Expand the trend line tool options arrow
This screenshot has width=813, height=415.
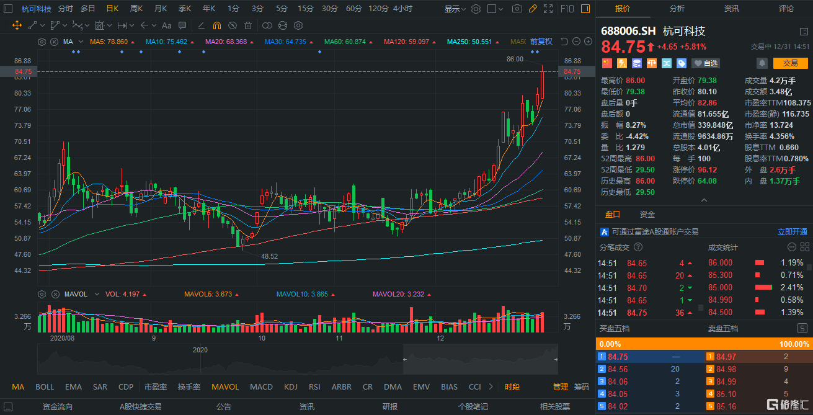coord(42,25)
